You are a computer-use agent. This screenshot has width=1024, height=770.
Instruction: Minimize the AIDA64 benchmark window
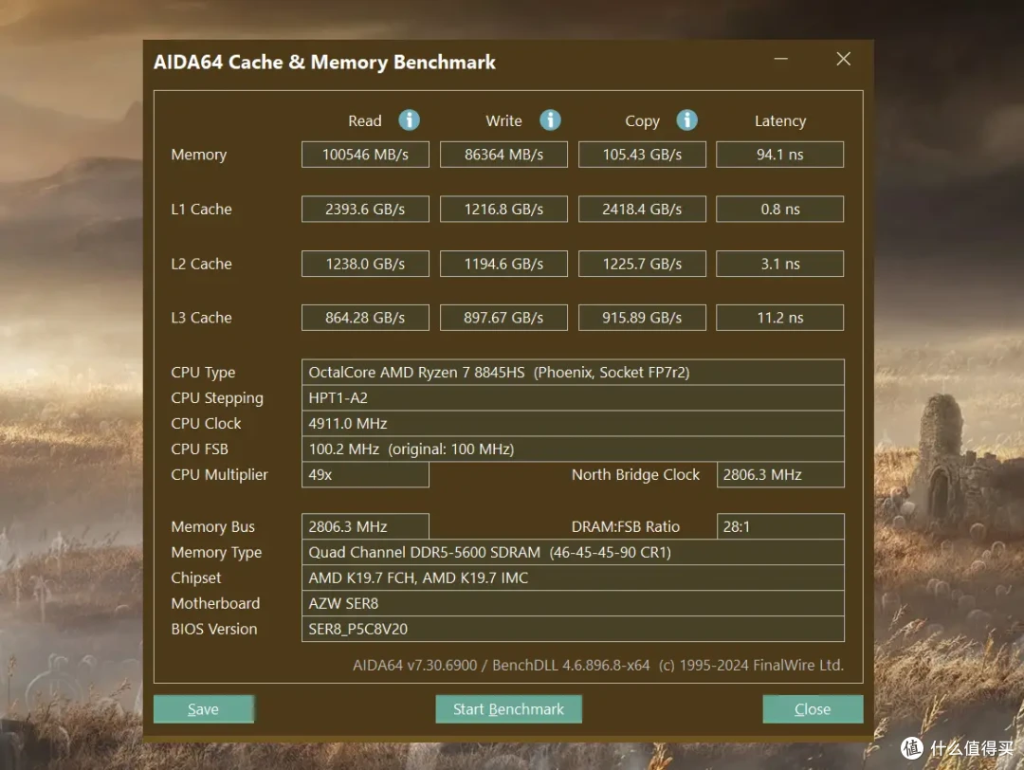coord(780,59)
